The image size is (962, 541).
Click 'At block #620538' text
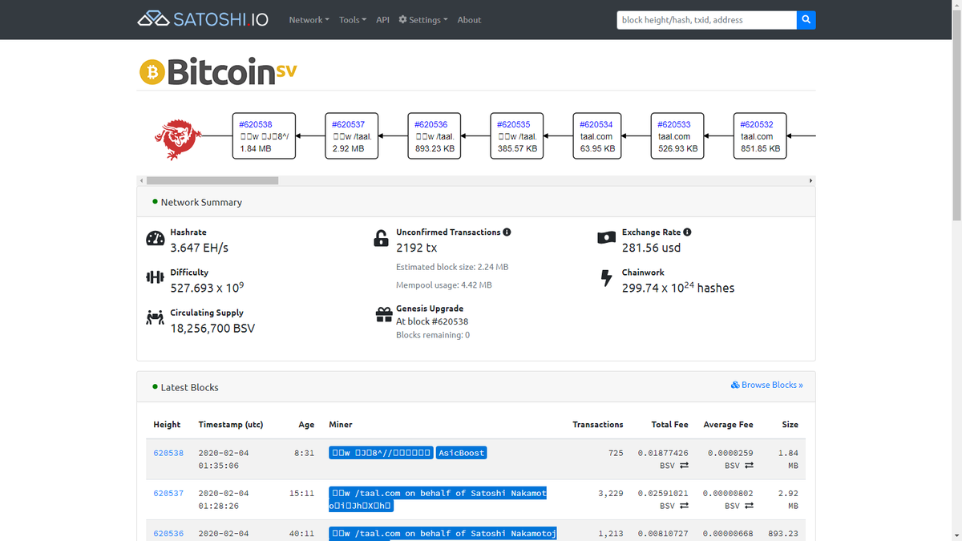point(432,321)
